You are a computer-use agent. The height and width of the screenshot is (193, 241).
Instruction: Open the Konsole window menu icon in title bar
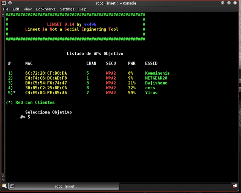tap(4, 3)
